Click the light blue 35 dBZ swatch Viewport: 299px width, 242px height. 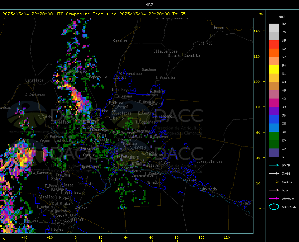274,128
